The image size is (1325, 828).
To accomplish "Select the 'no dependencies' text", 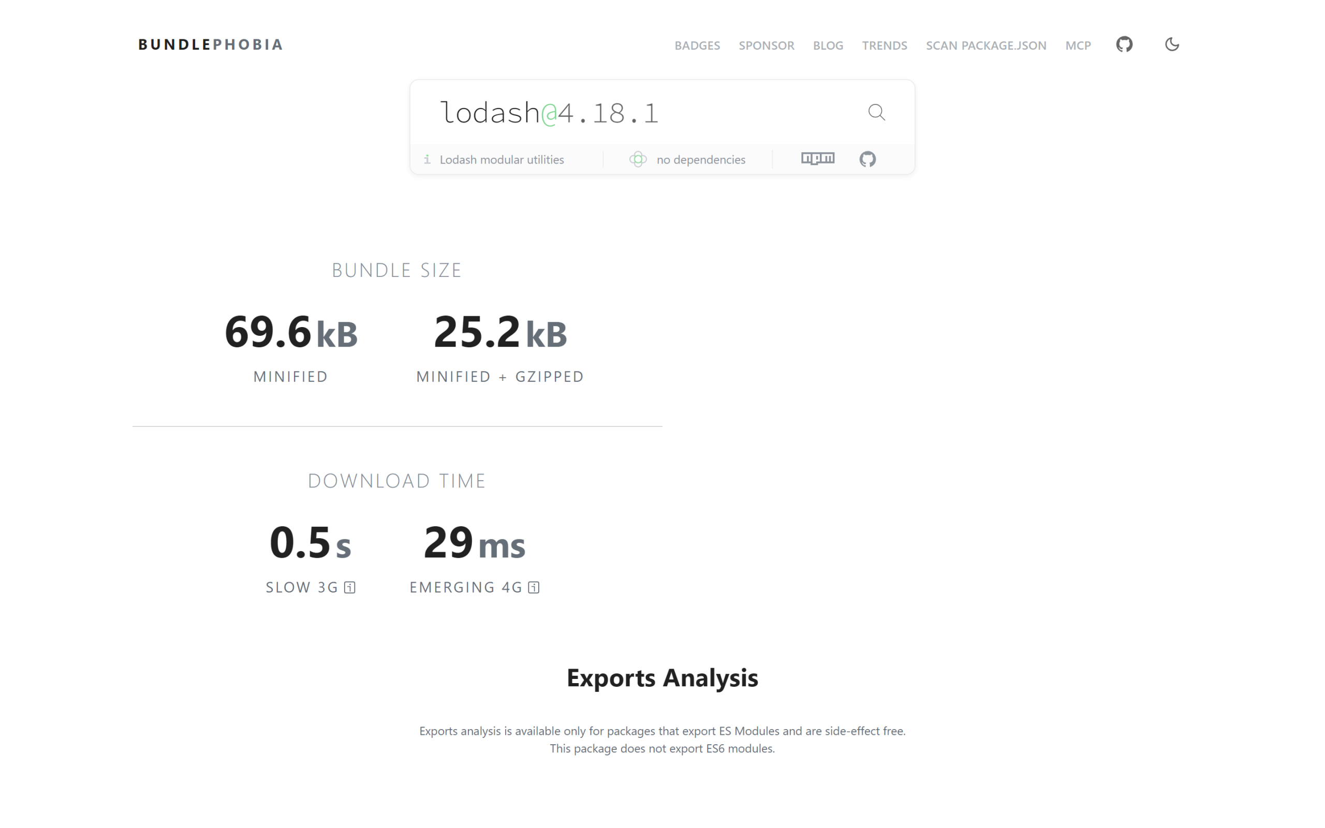I will [x=701, y=159].
